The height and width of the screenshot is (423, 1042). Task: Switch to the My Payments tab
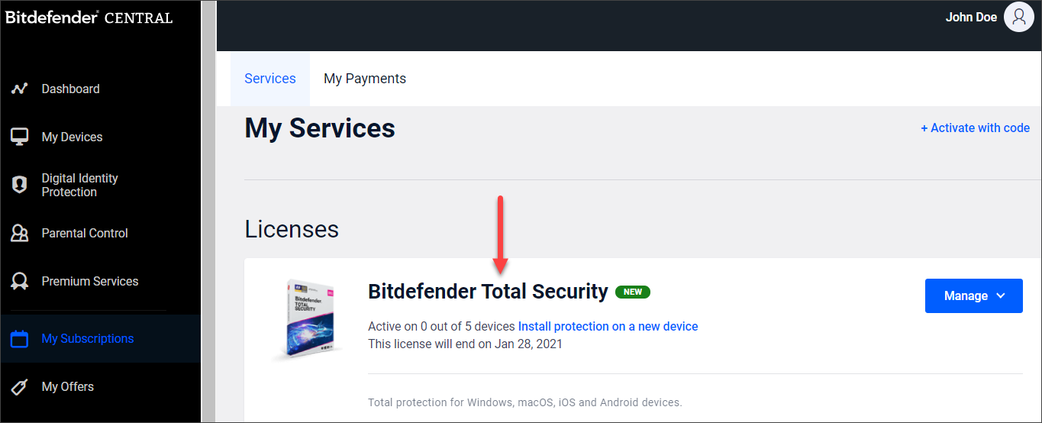click(x=365, y=79)
